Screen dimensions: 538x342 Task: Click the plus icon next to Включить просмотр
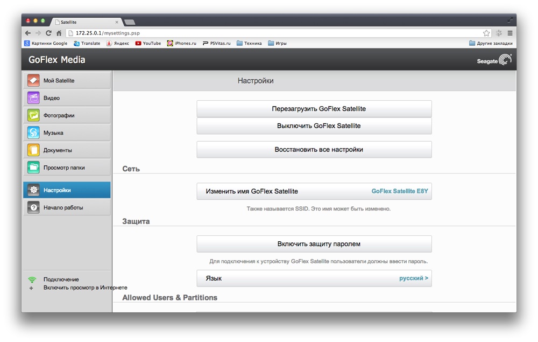pos(31,288)
